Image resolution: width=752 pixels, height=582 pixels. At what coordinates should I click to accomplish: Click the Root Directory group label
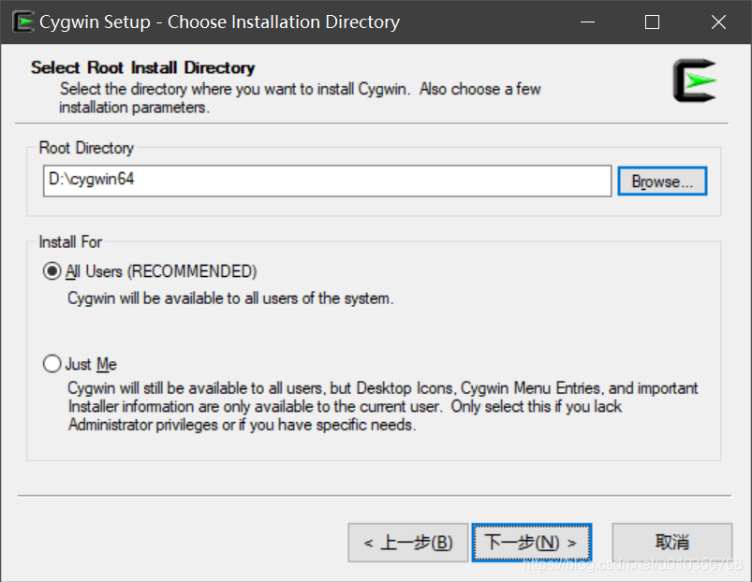(x=86, y=148)
